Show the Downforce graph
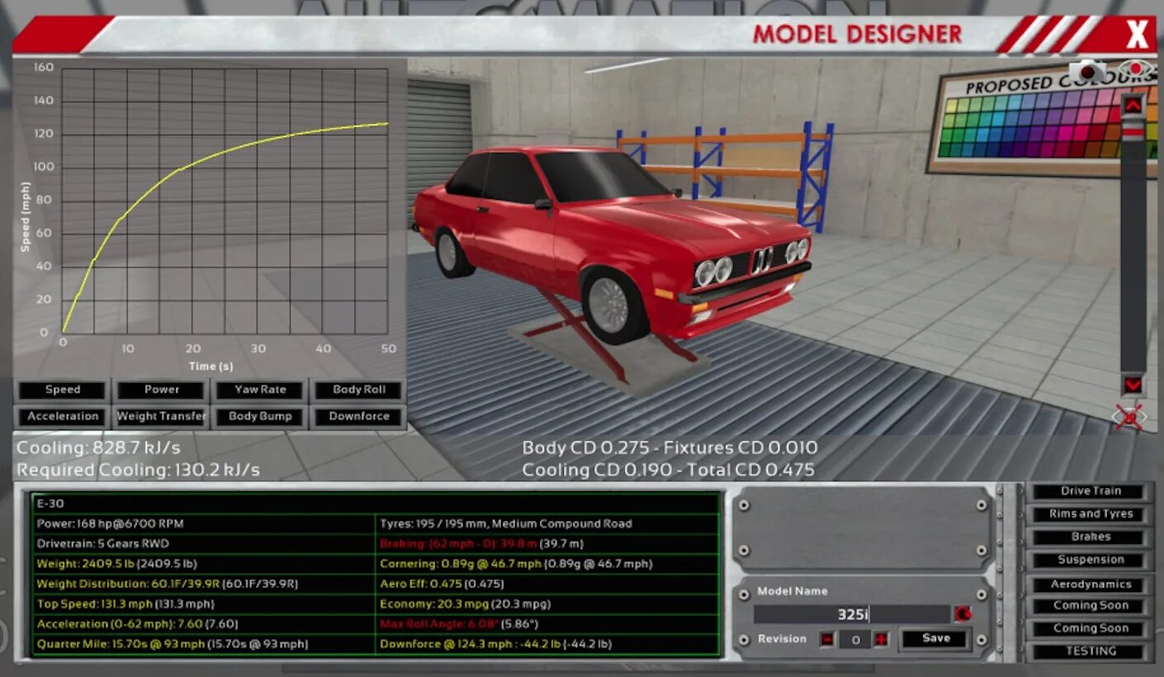The width and height of the screenshot is (1164, 677). pos(359,416)
